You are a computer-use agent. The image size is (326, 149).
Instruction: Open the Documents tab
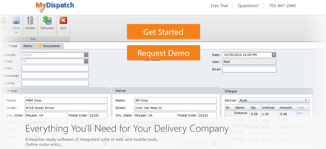pos(49,46)
